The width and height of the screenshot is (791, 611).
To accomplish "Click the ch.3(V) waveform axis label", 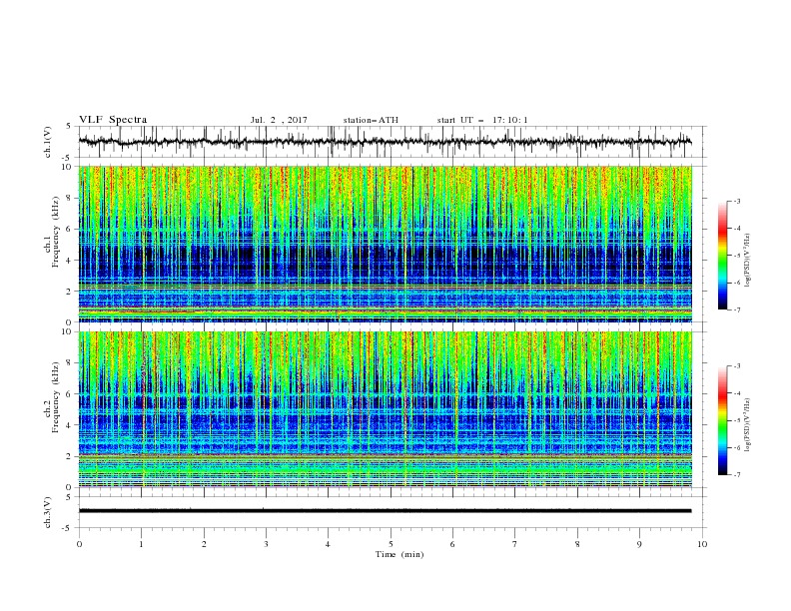I will point(48,512).
